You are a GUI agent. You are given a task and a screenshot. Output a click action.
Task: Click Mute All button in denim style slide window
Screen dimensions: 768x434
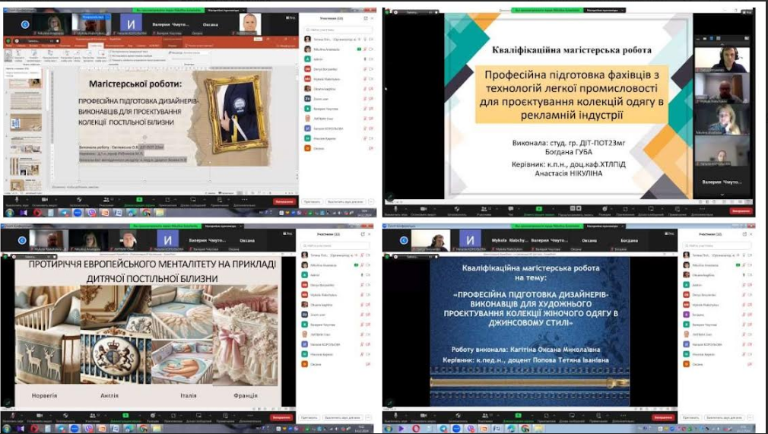click(724, 417)
